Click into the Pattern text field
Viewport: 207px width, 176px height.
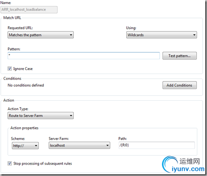[83, 56]
